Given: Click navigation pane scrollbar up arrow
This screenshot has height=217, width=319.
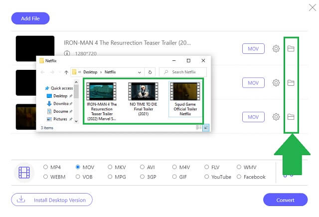Looking at the screenshot, I should [76, 82].
